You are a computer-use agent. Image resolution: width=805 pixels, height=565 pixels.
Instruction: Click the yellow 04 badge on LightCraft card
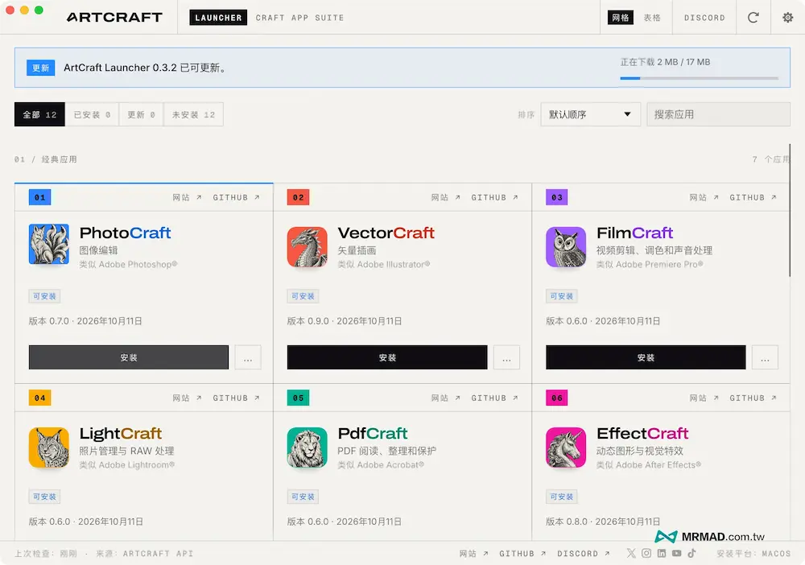39,398
